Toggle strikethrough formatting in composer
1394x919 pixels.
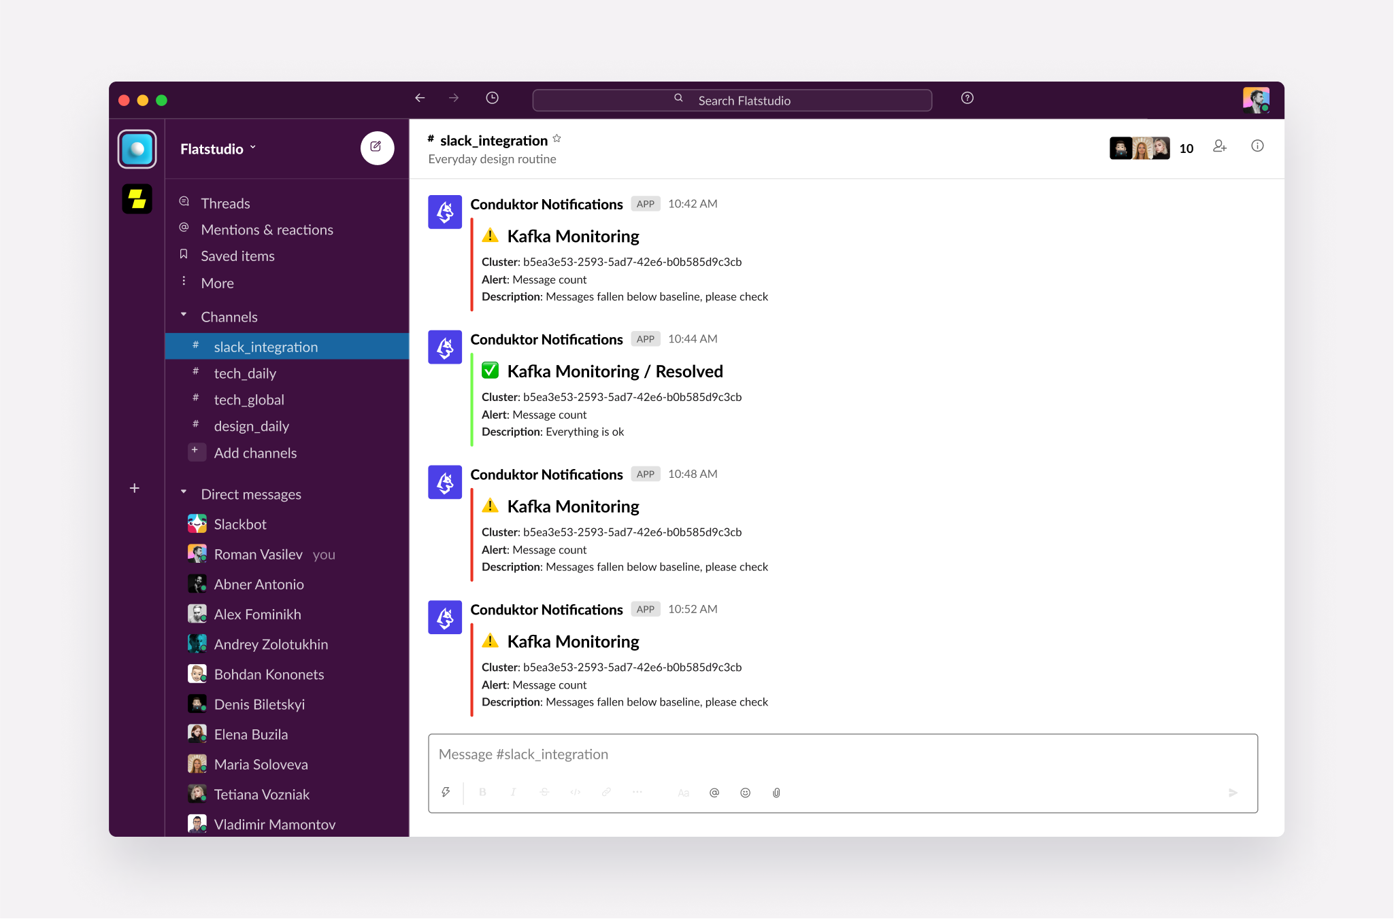click(544, 792)
